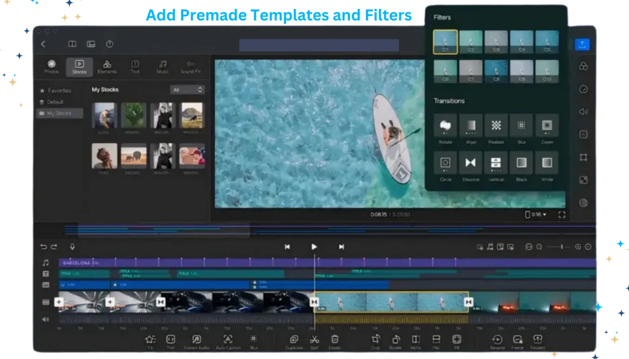This screenshot has height=359, width=629.
Task: Open the Favorites folder in sidebar
Action: coord(59,91)
